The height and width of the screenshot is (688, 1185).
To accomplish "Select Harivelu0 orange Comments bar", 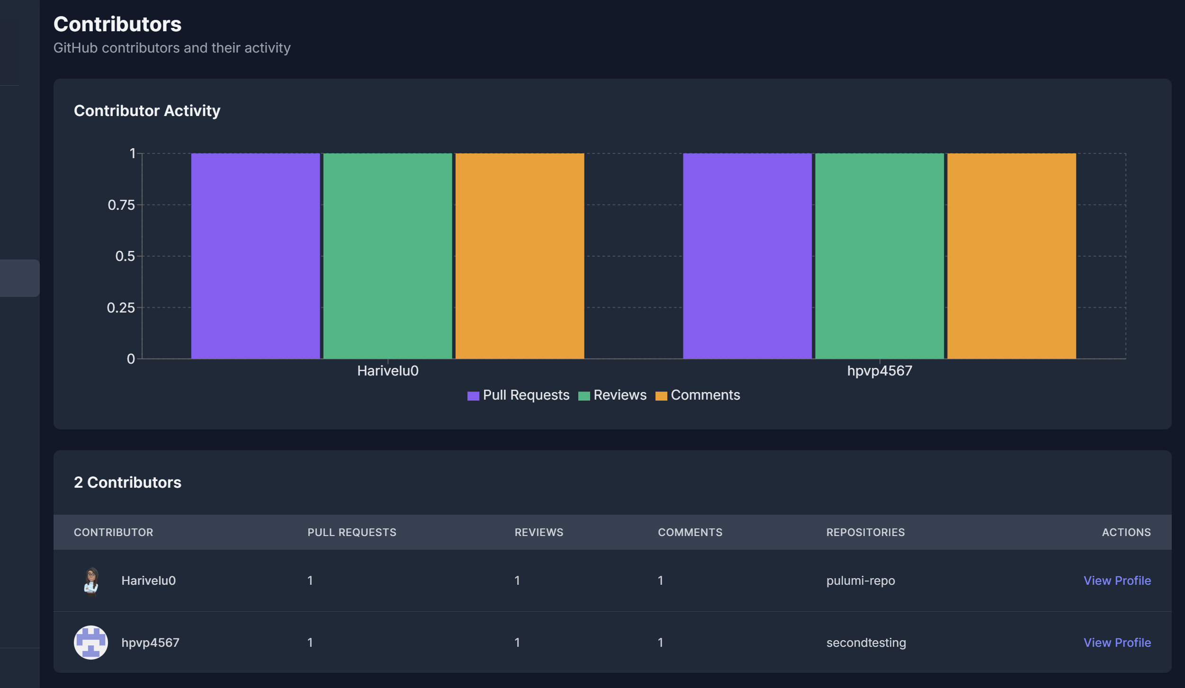I will click(x=520, y=256).
